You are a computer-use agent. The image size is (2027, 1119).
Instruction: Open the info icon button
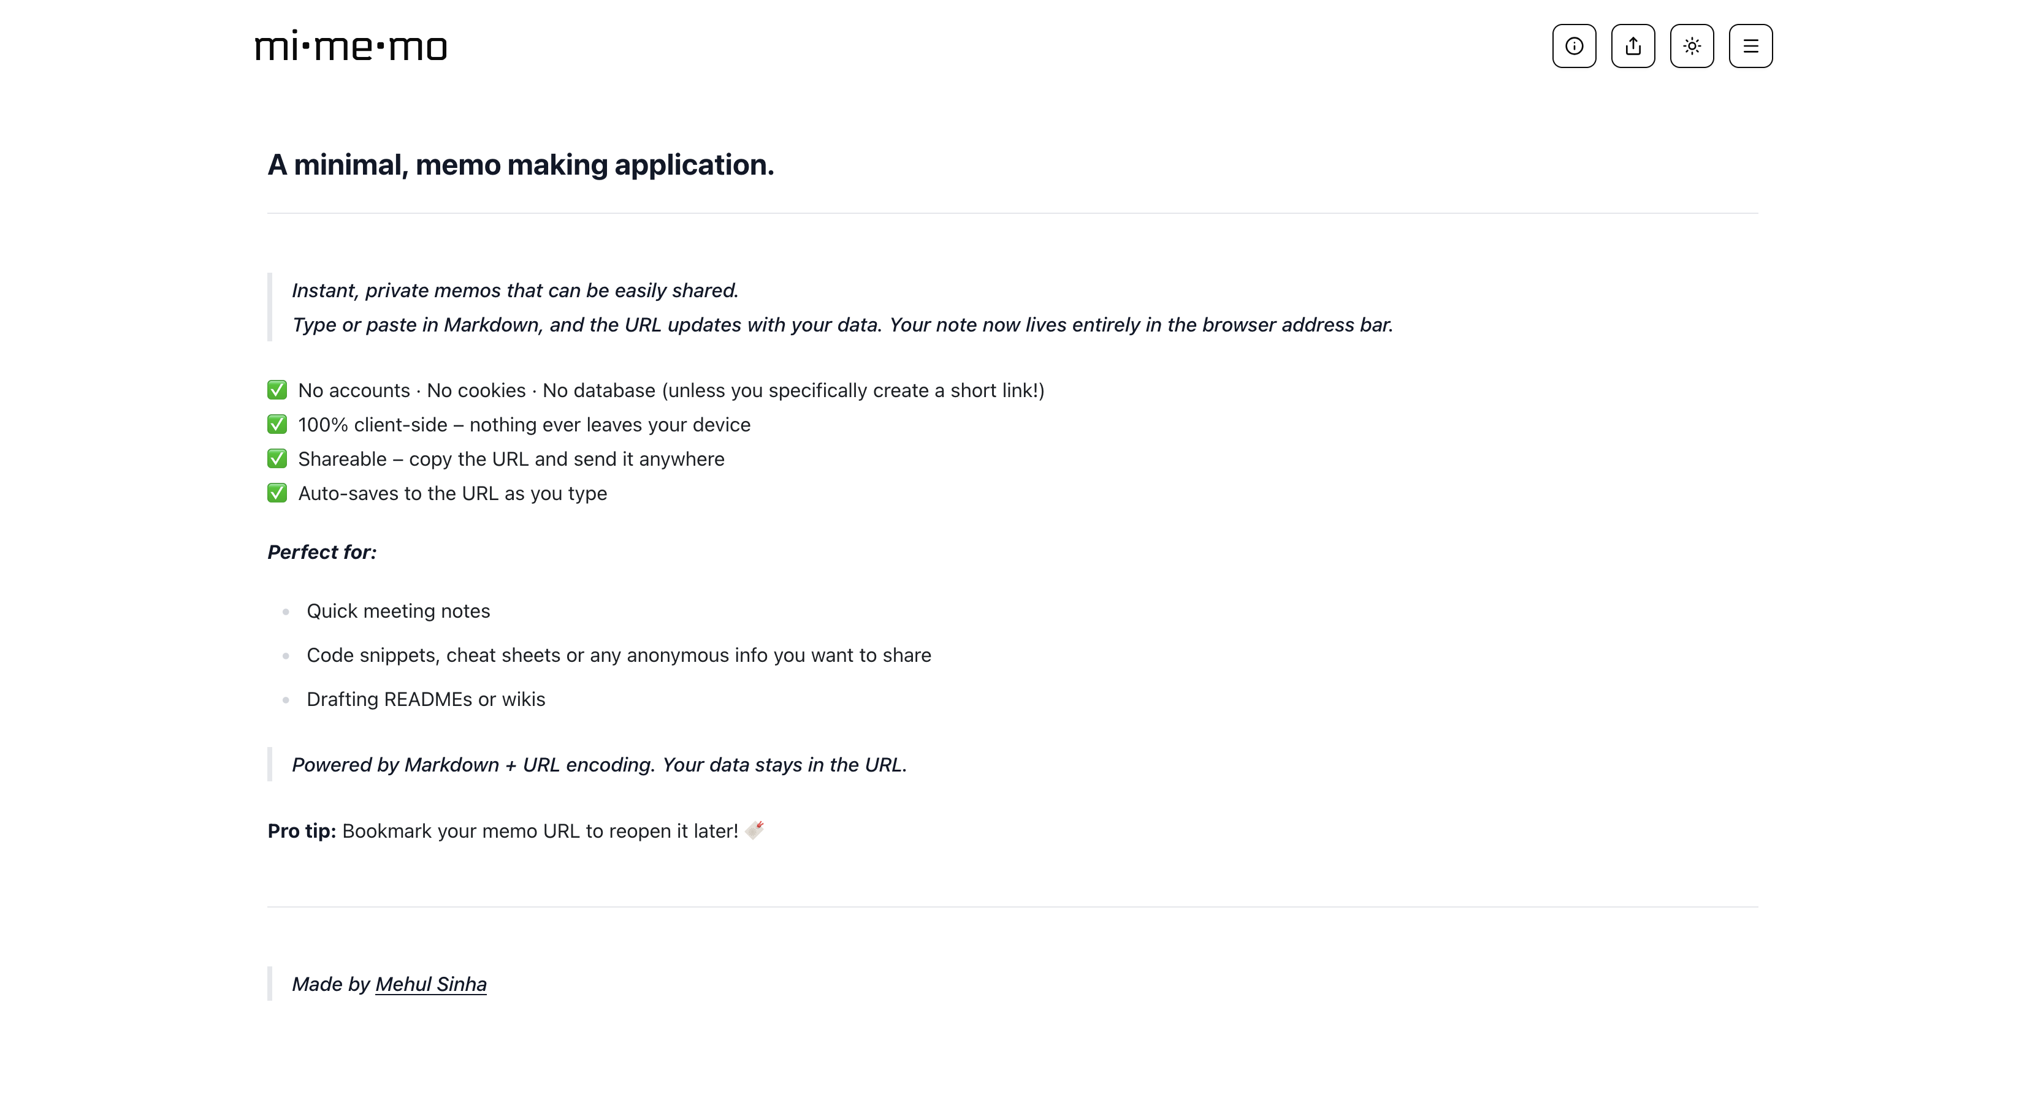(1574, 47)
